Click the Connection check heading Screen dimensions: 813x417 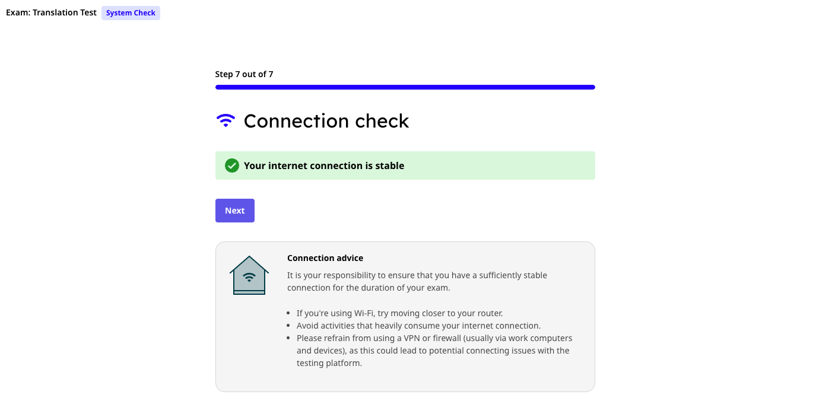coord(326,120)
